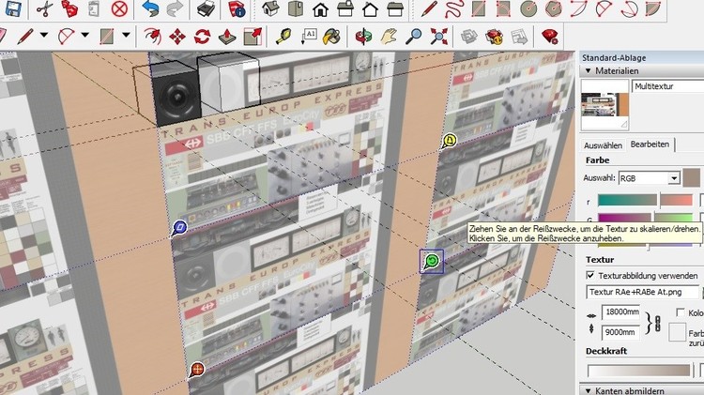
Task: Select the Tape Measure tool
Action: point(283,37)
